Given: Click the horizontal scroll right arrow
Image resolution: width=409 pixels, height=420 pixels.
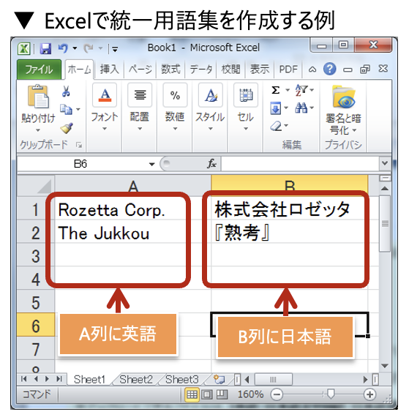Looking at the screenshot, I should [x=365, y=379].
